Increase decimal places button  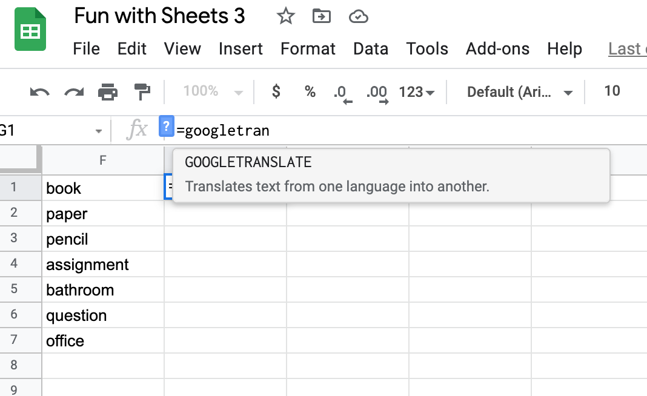377,93
